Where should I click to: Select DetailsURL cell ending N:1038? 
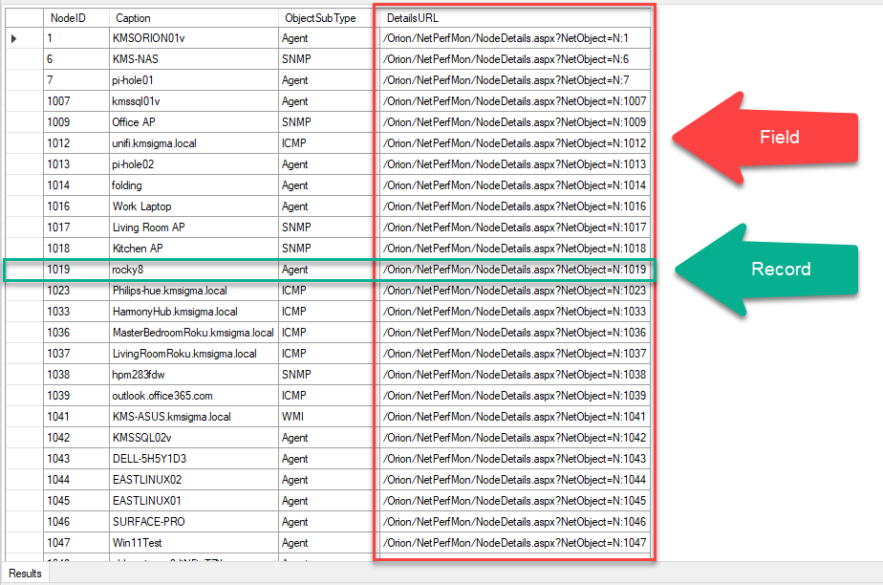click(515, 375)
